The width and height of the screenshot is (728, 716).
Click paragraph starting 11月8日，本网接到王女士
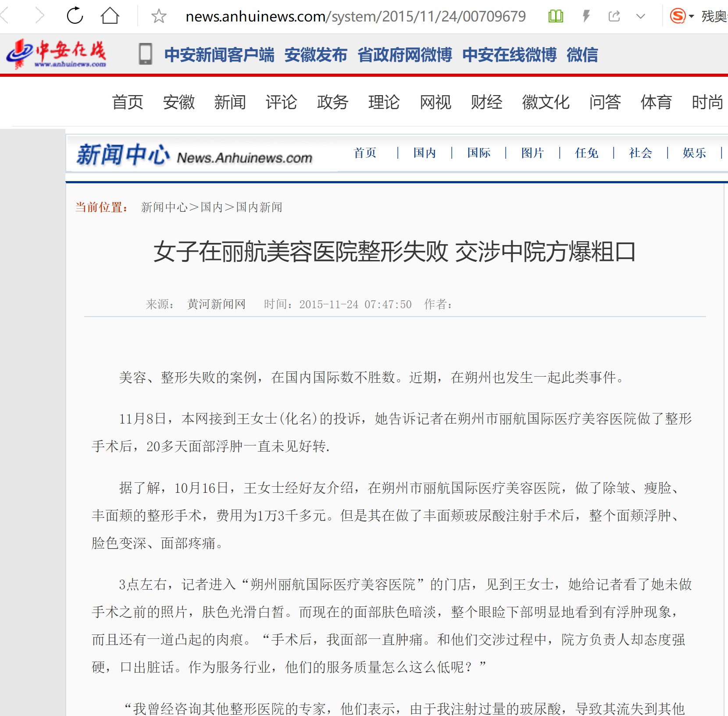point(392,433)
